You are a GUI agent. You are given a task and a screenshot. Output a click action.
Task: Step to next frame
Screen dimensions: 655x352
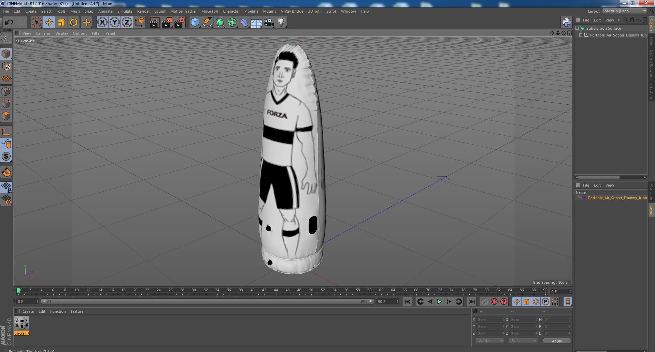click(x=449, y=302)
